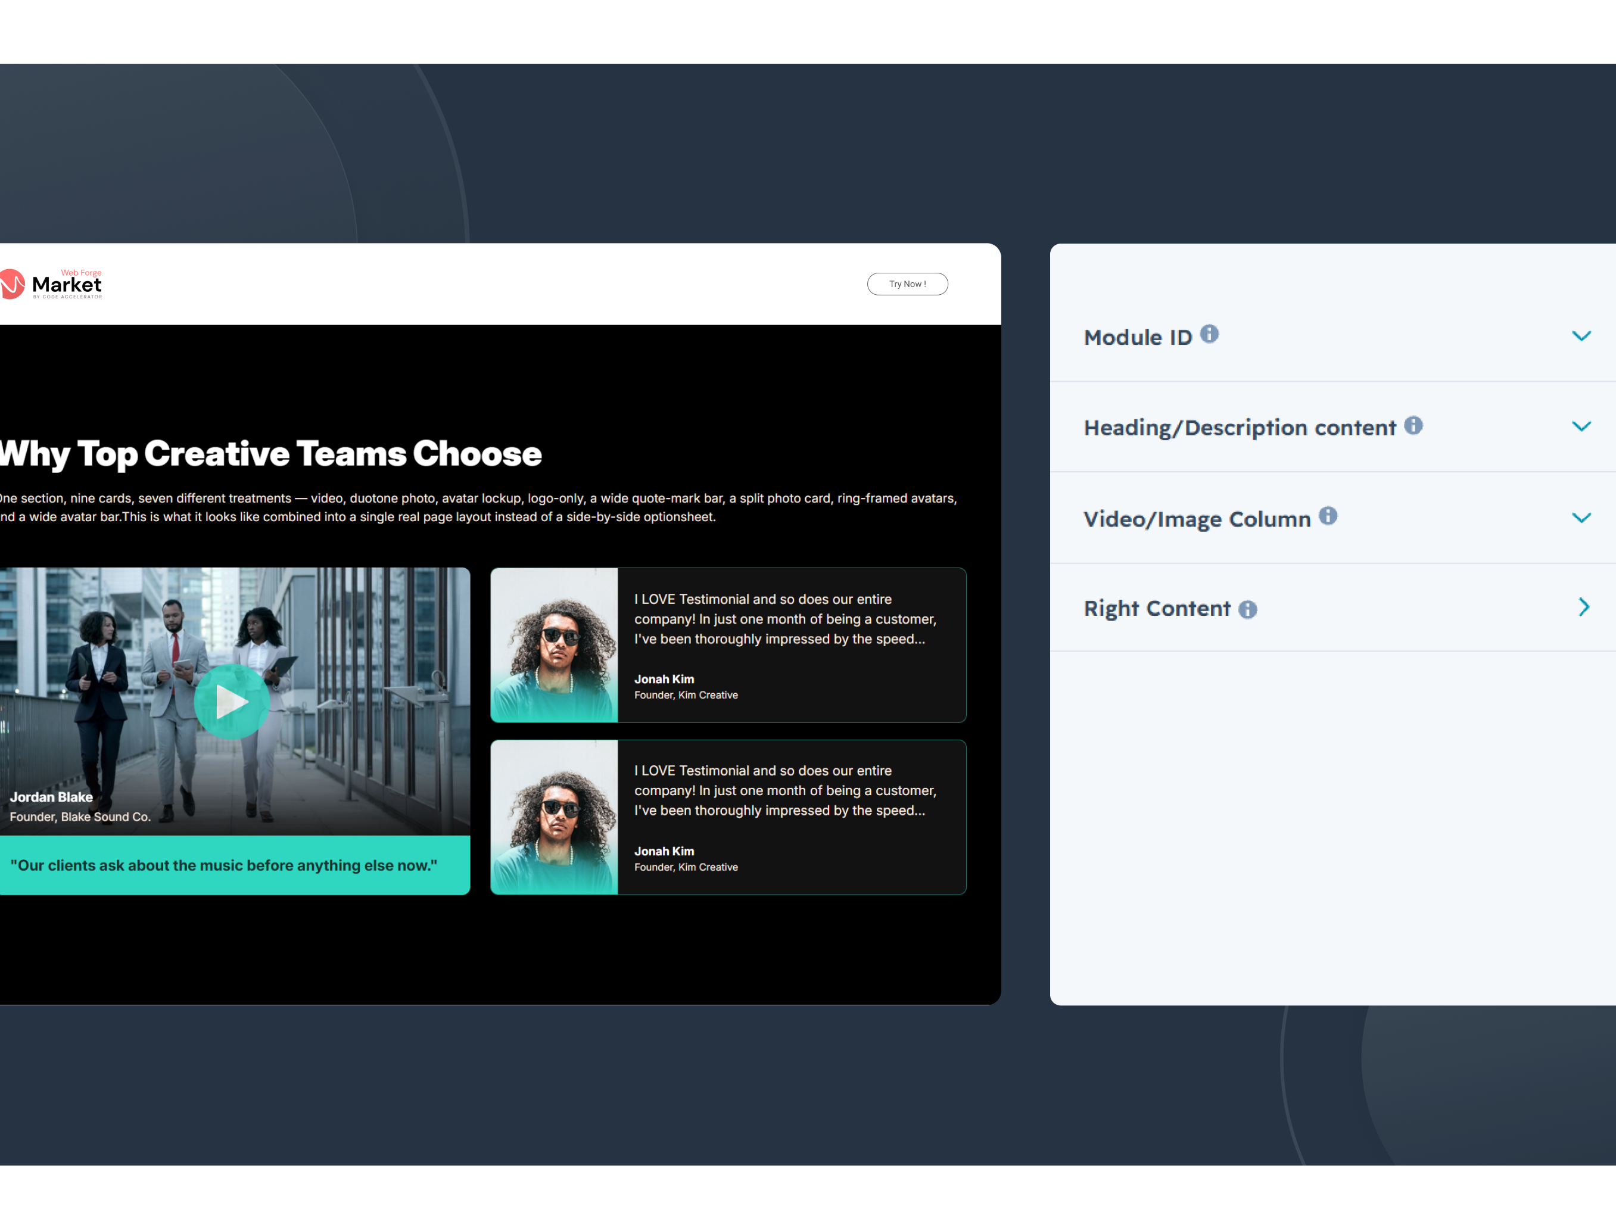Screen dimensions: 1616x1212
Task: Expand the Heading/Description content chevron
Action: [1581, 426]
